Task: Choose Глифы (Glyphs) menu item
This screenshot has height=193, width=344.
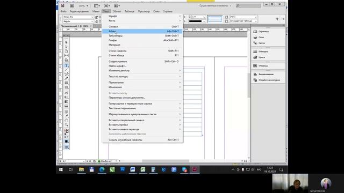Action: click(142, 40)
